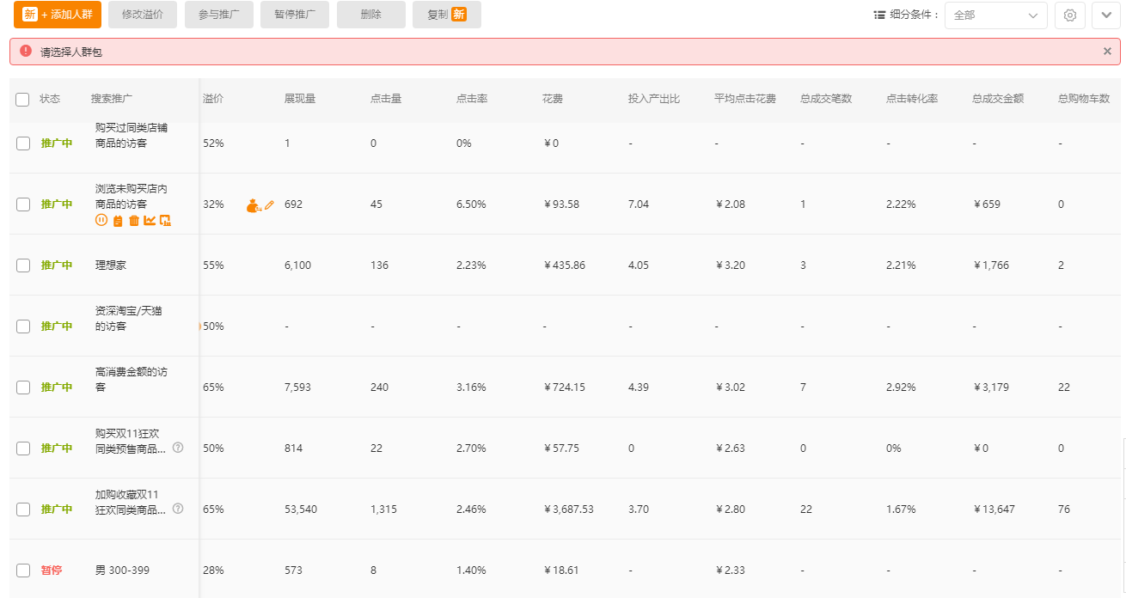Viewport: 1126px width, 598px height.
Task: Click the 复制 button with 新 badge
Action: (447, 15)
